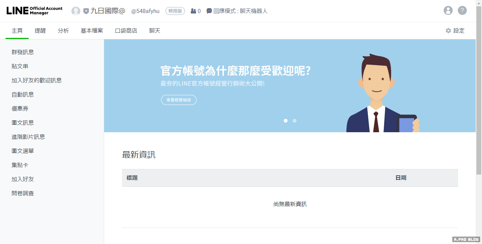The image size is (482, 244).
Task: Switch to the second banner slide dot
Action: pyautogui.click(x=295, y=121)
